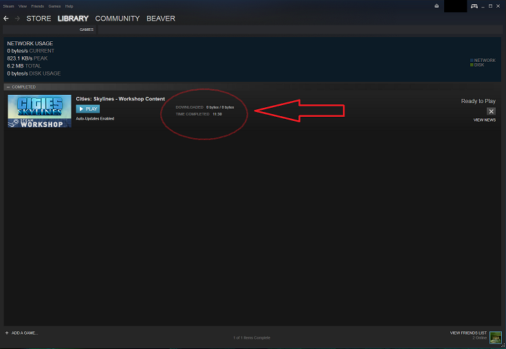
Task: Open the Help menu
Action: click(69, 6)
